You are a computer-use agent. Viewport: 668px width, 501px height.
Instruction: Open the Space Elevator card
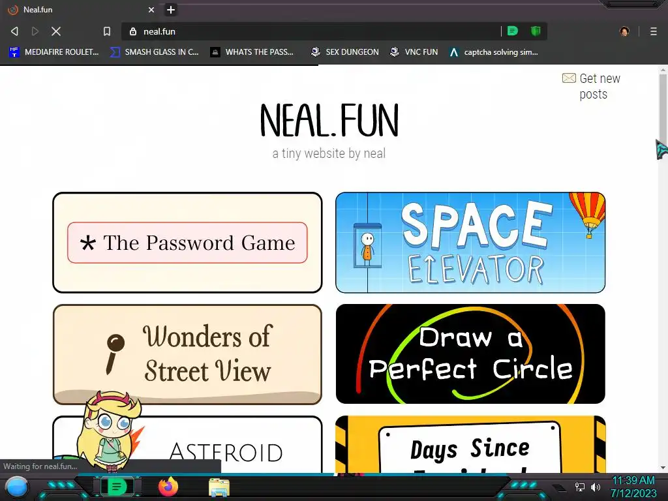pyautogui.click(x=470, y=243)
